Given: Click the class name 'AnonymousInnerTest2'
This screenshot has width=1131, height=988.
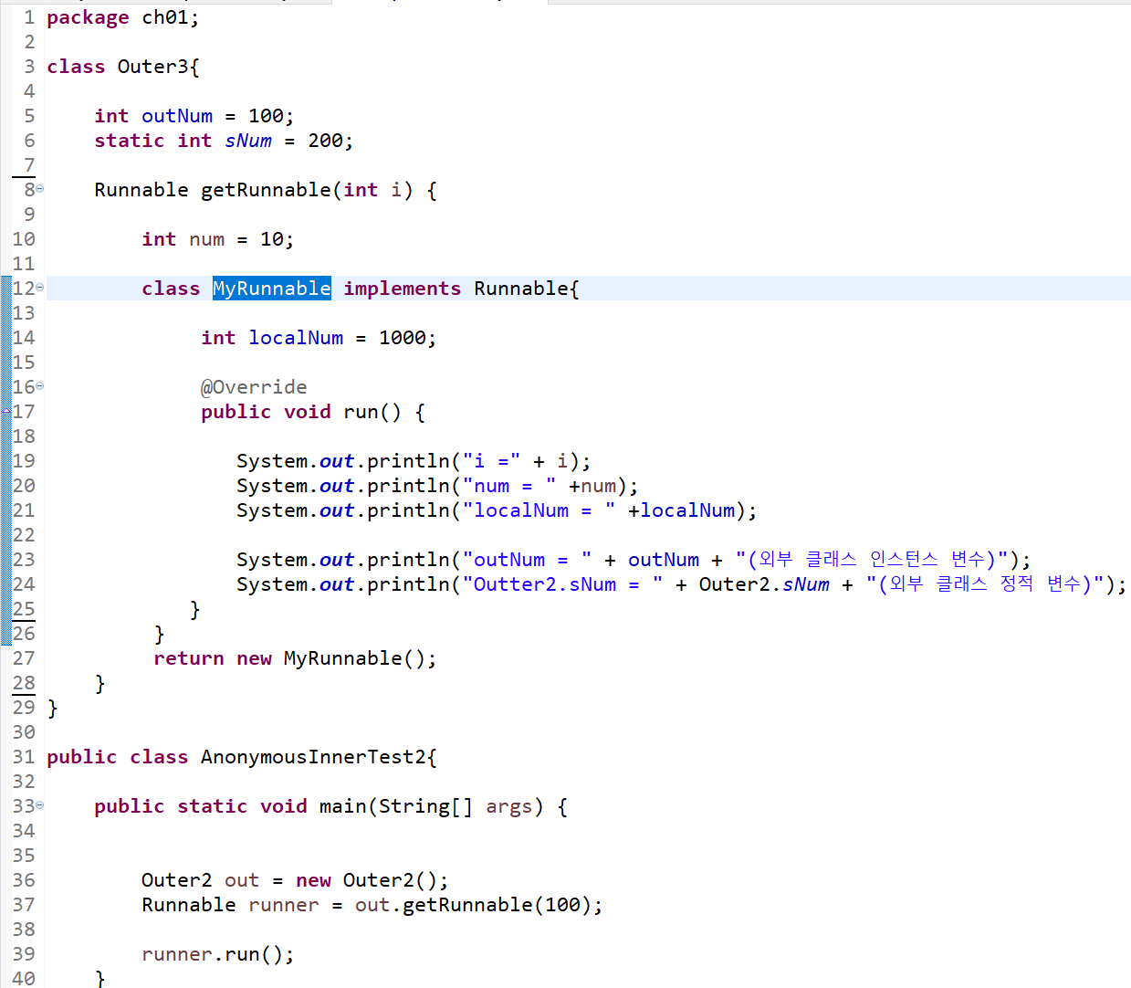Looking at the screenshot, I should tap(313, 757).
